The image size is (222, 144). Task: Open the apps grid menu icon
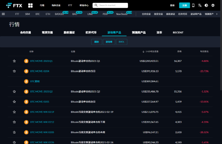(x=30, y=5)
